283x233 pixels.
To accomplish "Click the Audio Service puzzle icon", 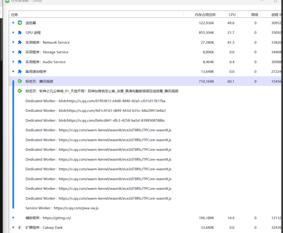I will pyautogui.click(x=20, y=62).
